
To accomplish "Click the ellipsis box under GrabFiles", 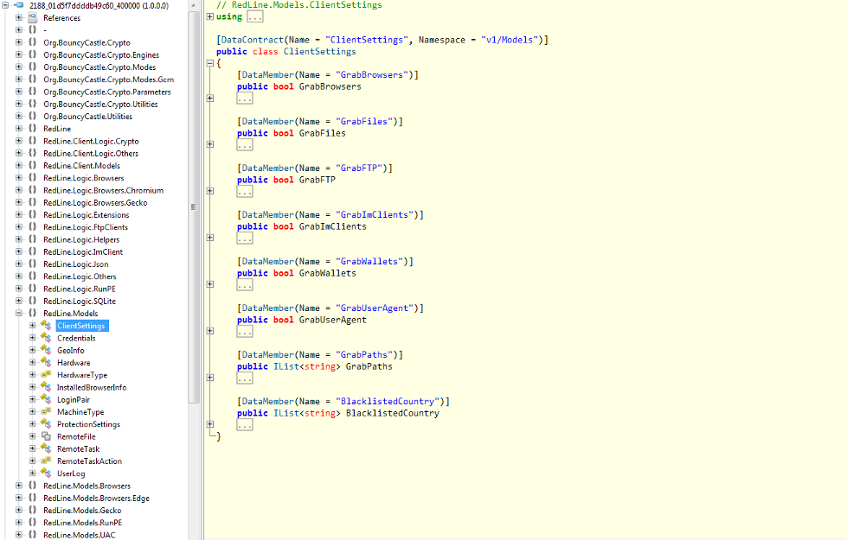I will pos(245,145).
